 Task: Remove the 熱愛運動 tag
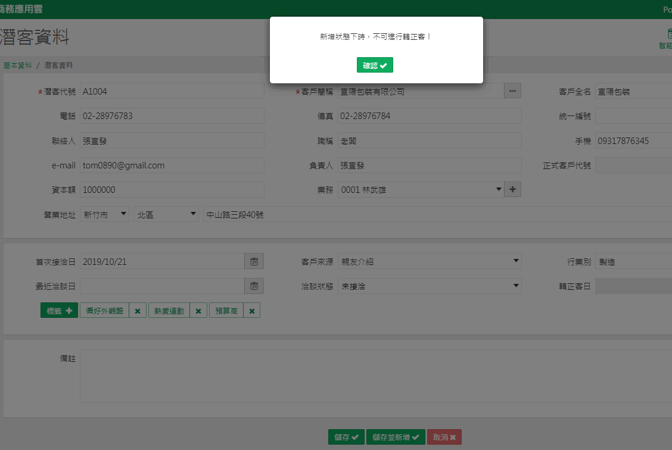198,311
